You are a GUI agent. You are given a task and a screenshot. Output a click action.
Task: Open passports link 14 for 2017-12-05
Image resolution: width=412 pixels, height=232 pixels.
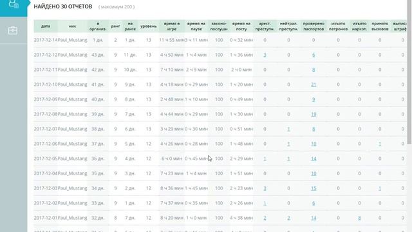pyautogui.click(x=314, y=159)
